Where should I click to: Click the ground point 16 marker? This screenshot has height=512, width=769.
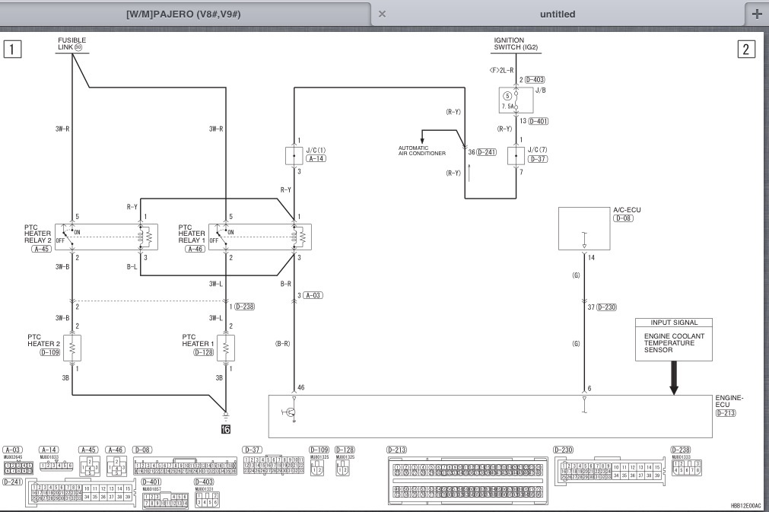point(226,428)
